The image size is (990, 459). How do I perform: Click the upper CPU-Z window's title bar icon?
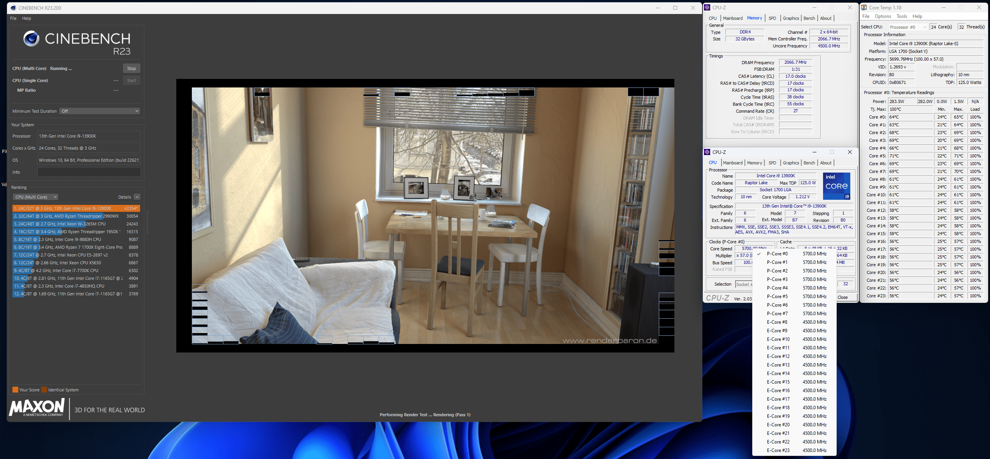tap(707, 7)
